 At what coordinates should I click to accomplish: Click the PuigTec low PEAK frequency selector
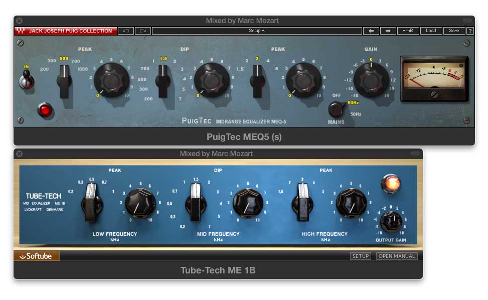tap(64, 82)
